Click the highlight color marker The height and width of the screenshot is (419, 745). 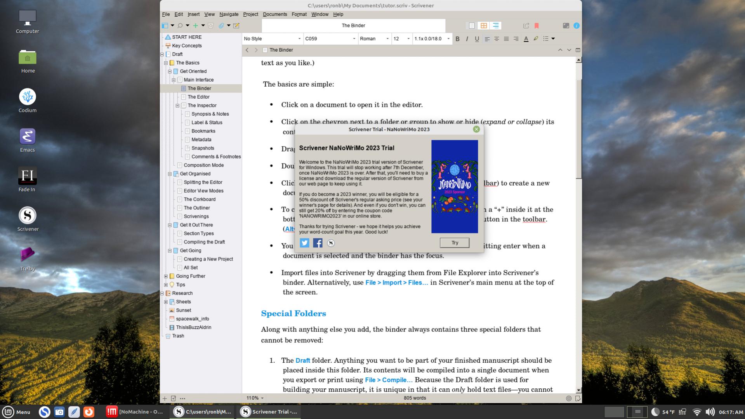pyautogui.click(x=536, y=39)
